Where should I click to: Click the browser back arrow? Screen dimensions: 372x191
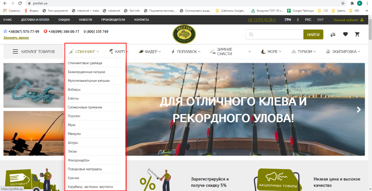(5, 3)
